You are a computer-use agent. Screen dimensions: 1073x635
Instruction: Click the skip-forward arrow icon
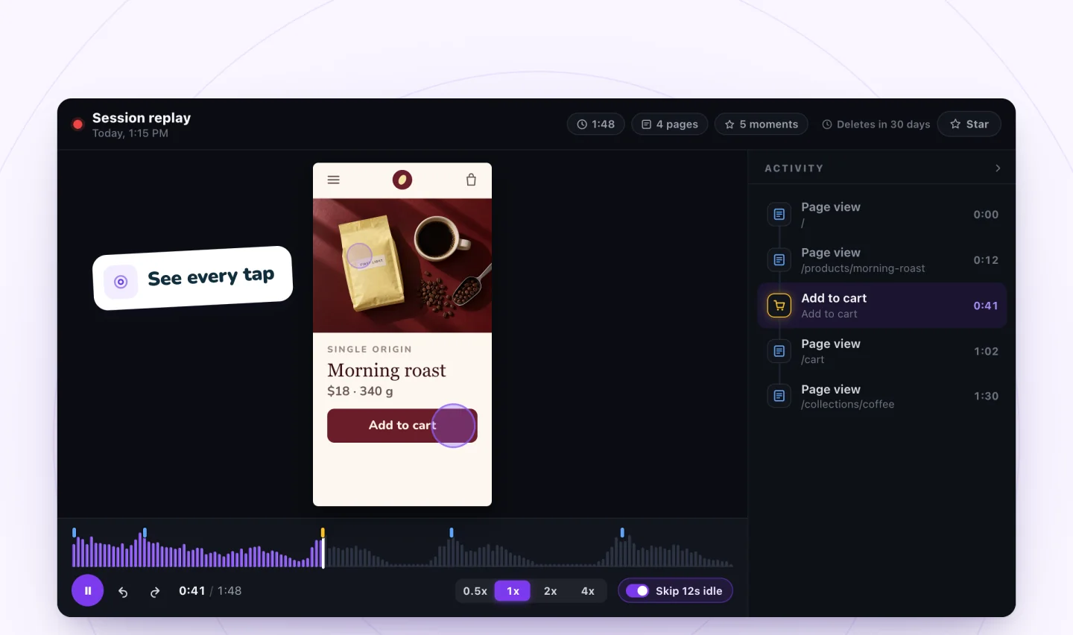pyautogui.click(x=155, y=592)
